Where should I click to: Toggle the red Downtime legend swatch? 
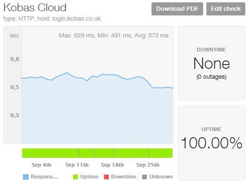click(106, 177)
